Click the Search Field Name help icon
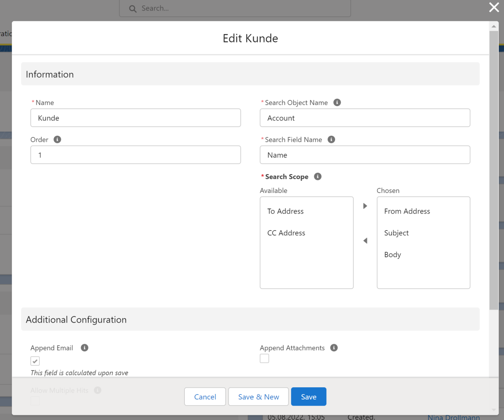Screen dimensions: 504x420 331,139
